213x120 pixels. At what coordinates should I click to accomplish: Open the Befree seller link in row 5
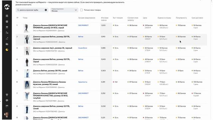81,71
